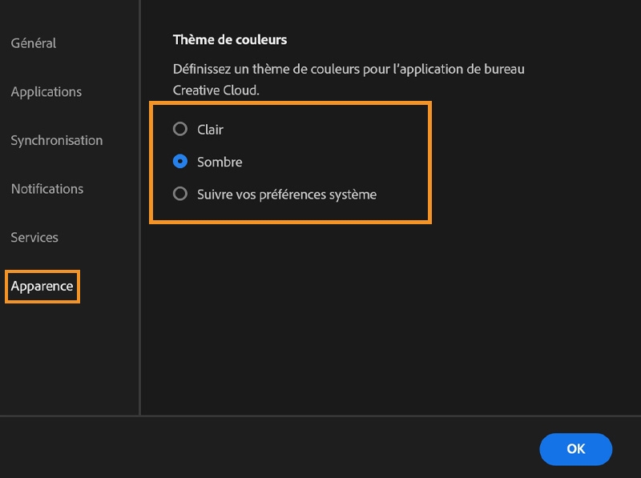Reselect the currently active Apparence section
The image size is (641, 478).
pos(40,286)
